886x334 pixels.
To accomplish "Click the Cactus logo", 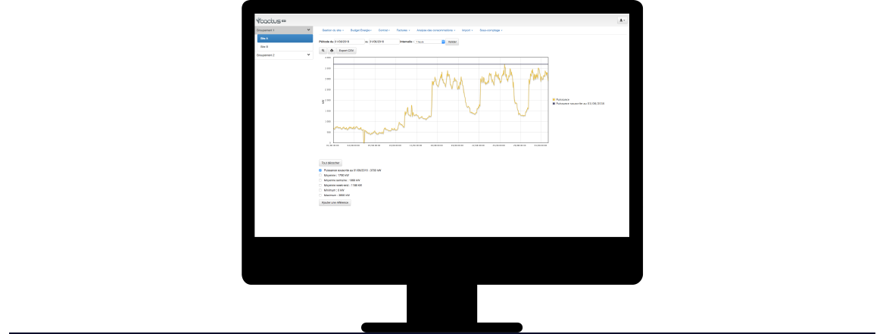I will pos(270,20).
